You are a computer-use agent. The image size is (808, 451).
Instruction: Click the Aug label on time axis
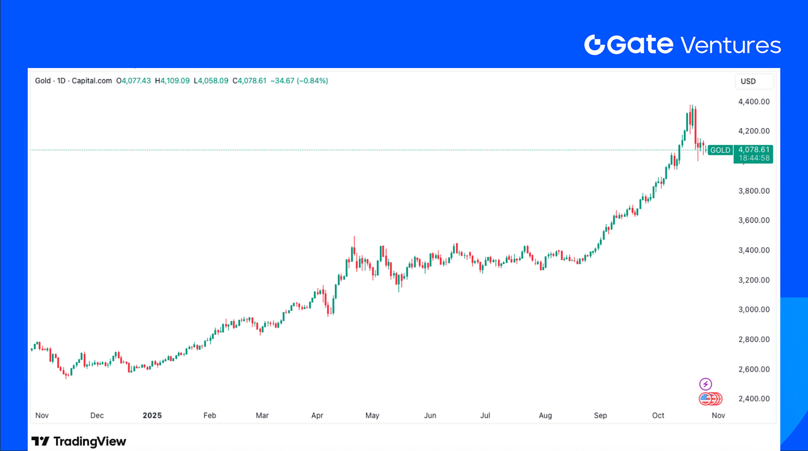[x=545, y=415]
